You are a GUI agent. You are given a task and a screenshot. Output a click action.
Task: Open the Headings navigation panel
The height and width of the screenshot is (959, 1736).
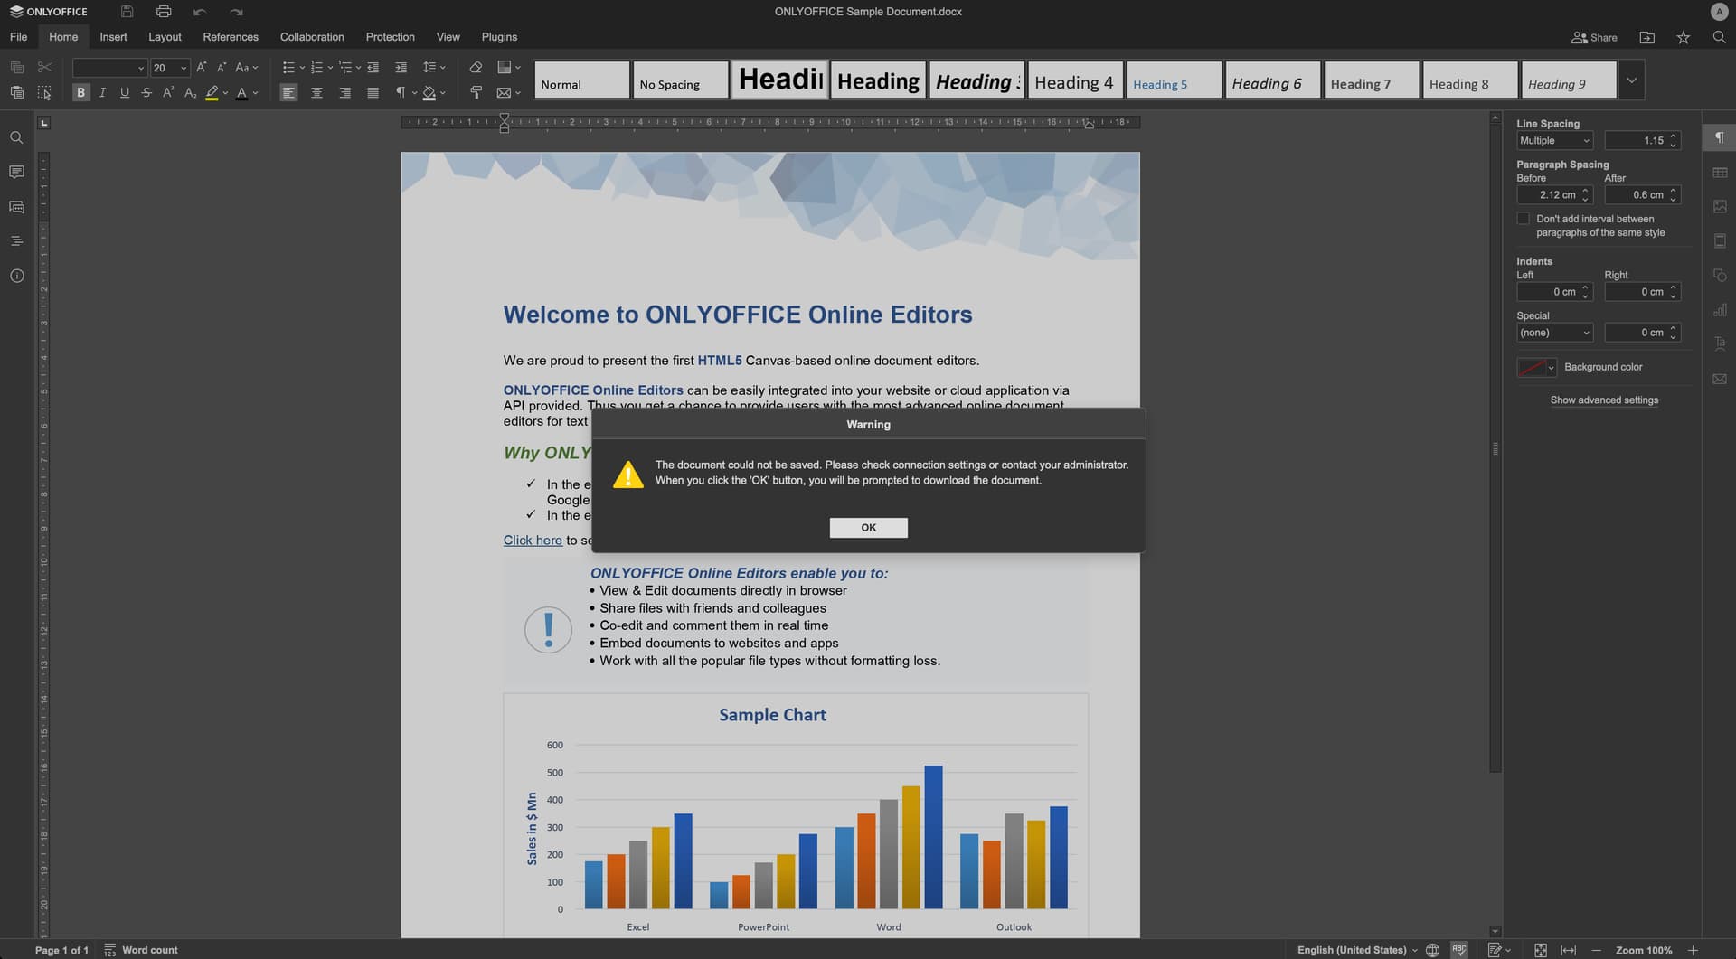point(16,241)
